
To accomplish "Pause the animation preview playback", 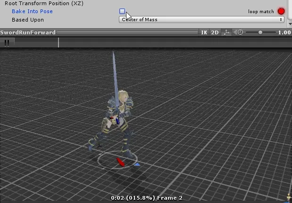I will [7, 43].
